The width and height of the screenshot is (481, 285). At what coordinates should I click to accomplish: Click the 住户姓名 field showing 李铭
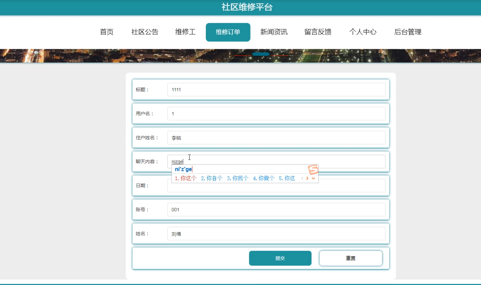click(x=276, y=138)
